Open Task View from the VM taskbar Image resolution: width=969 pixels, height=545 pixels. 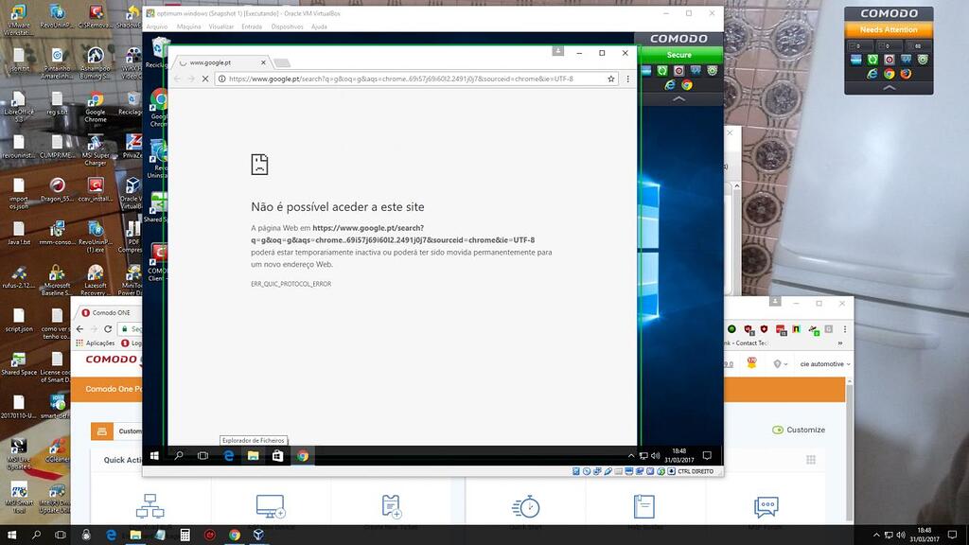[202, 455]
